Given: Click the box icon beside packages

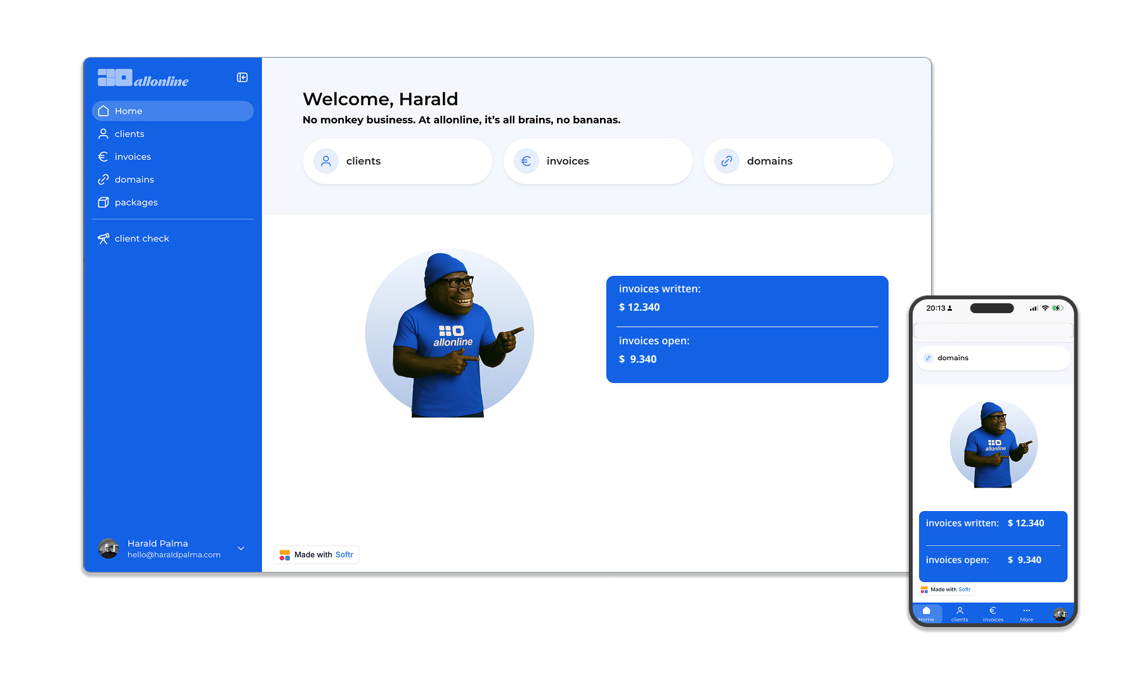Looking at the screenshot, I should [103, 202].
